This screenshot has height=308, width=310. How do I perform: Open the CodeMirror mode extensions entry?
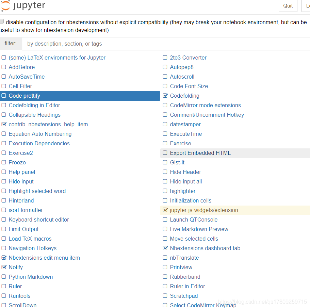click(x=206, y=105)
